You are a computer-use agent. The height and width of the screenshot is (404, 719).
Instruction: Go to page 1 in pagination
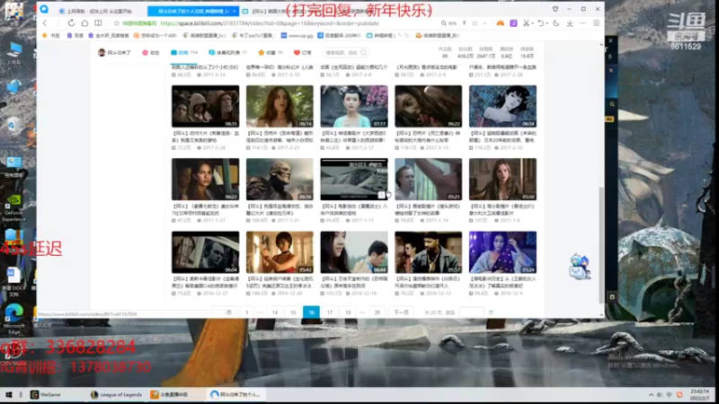point(246,312)
